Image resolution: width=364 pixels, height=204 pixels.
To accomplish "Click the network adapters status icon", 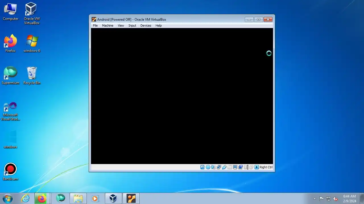I will [x=219, y=167].
